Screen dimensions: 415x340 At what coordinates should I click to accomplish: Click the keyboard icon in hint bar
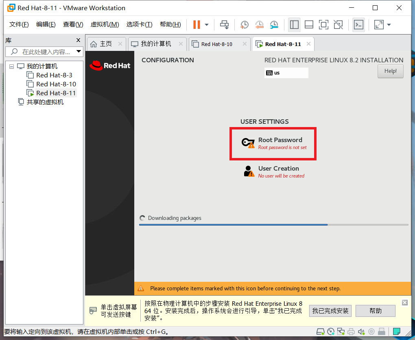click(93, 311)
